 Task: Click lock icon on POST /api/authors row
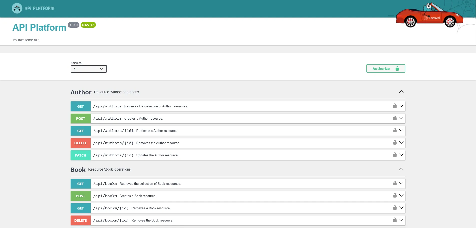pos(395,118)
